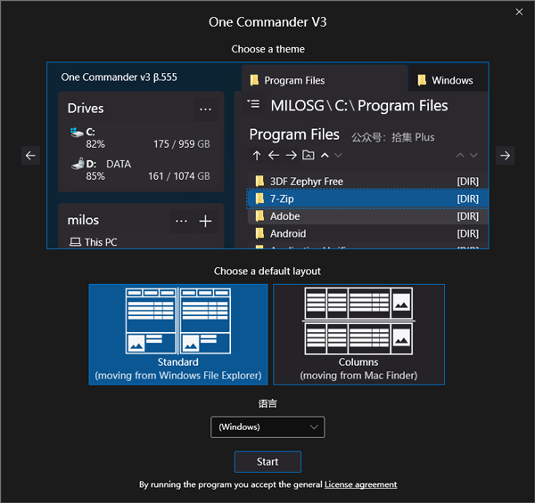Image resolution: width=535 pixels, height=503 pixels.
Task: Click the up-directory arrow in theme preview
Action: pos(257,156)
